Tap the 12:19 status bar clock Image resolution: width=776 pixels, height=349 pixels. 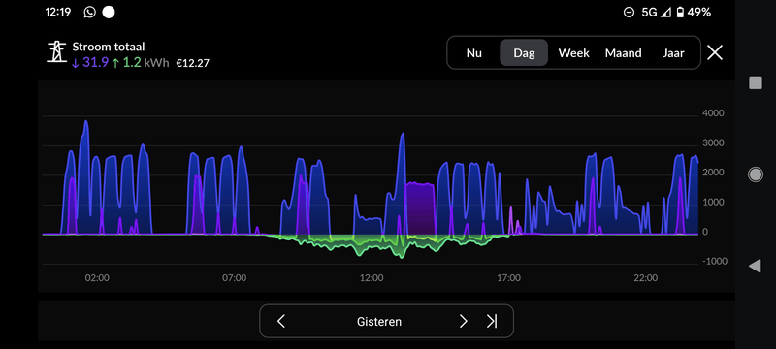(58, 12)
